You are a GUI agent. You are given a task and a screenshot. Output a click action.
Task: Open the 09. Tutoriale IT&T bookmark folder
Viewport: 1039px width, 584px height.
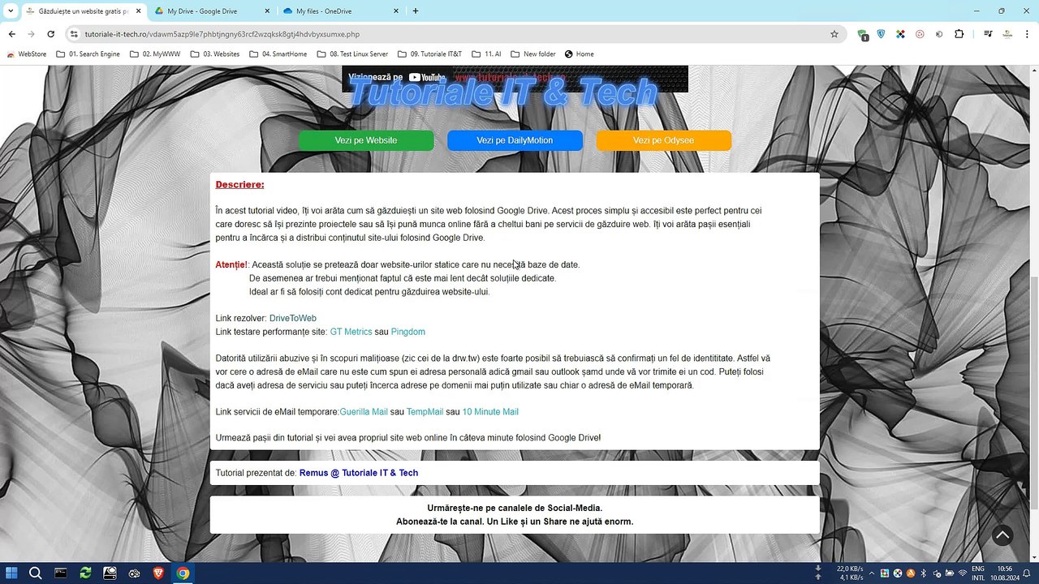429,54
